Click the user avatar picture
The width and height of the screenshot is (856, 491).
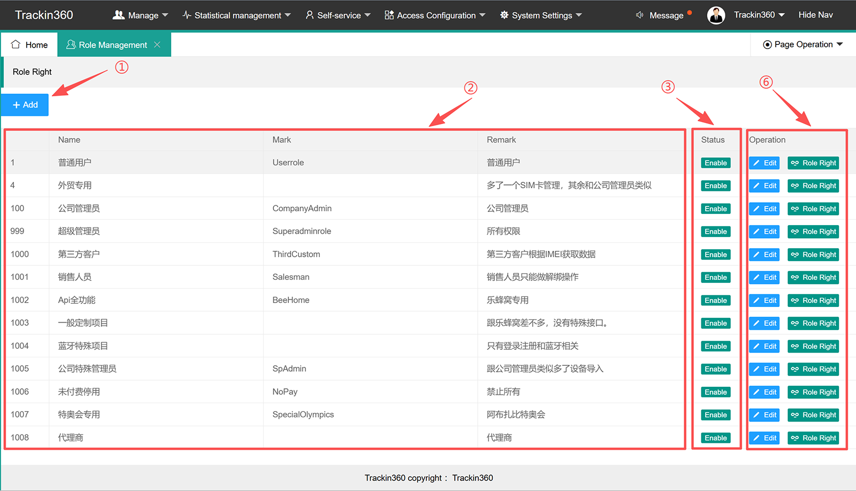[x=716, y=16]
